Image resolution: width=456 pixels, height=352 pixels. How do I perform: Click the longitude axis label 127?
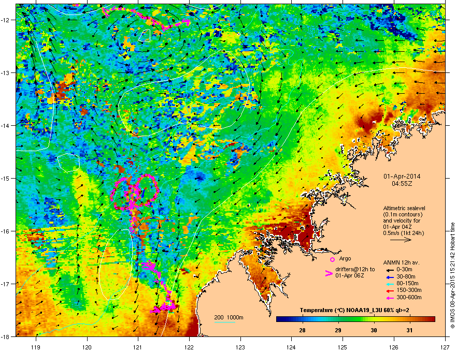(445, 347)
